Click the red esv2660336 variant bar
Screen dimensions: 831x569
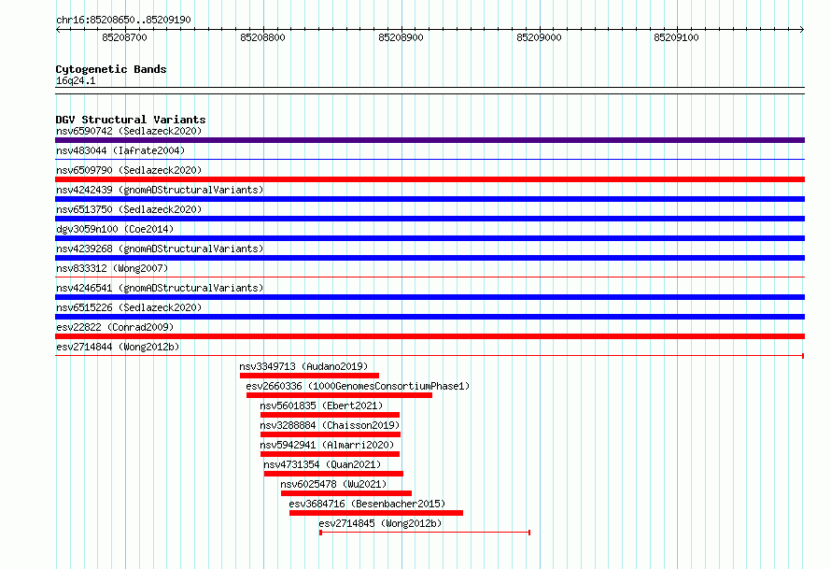tap(339, 395)
